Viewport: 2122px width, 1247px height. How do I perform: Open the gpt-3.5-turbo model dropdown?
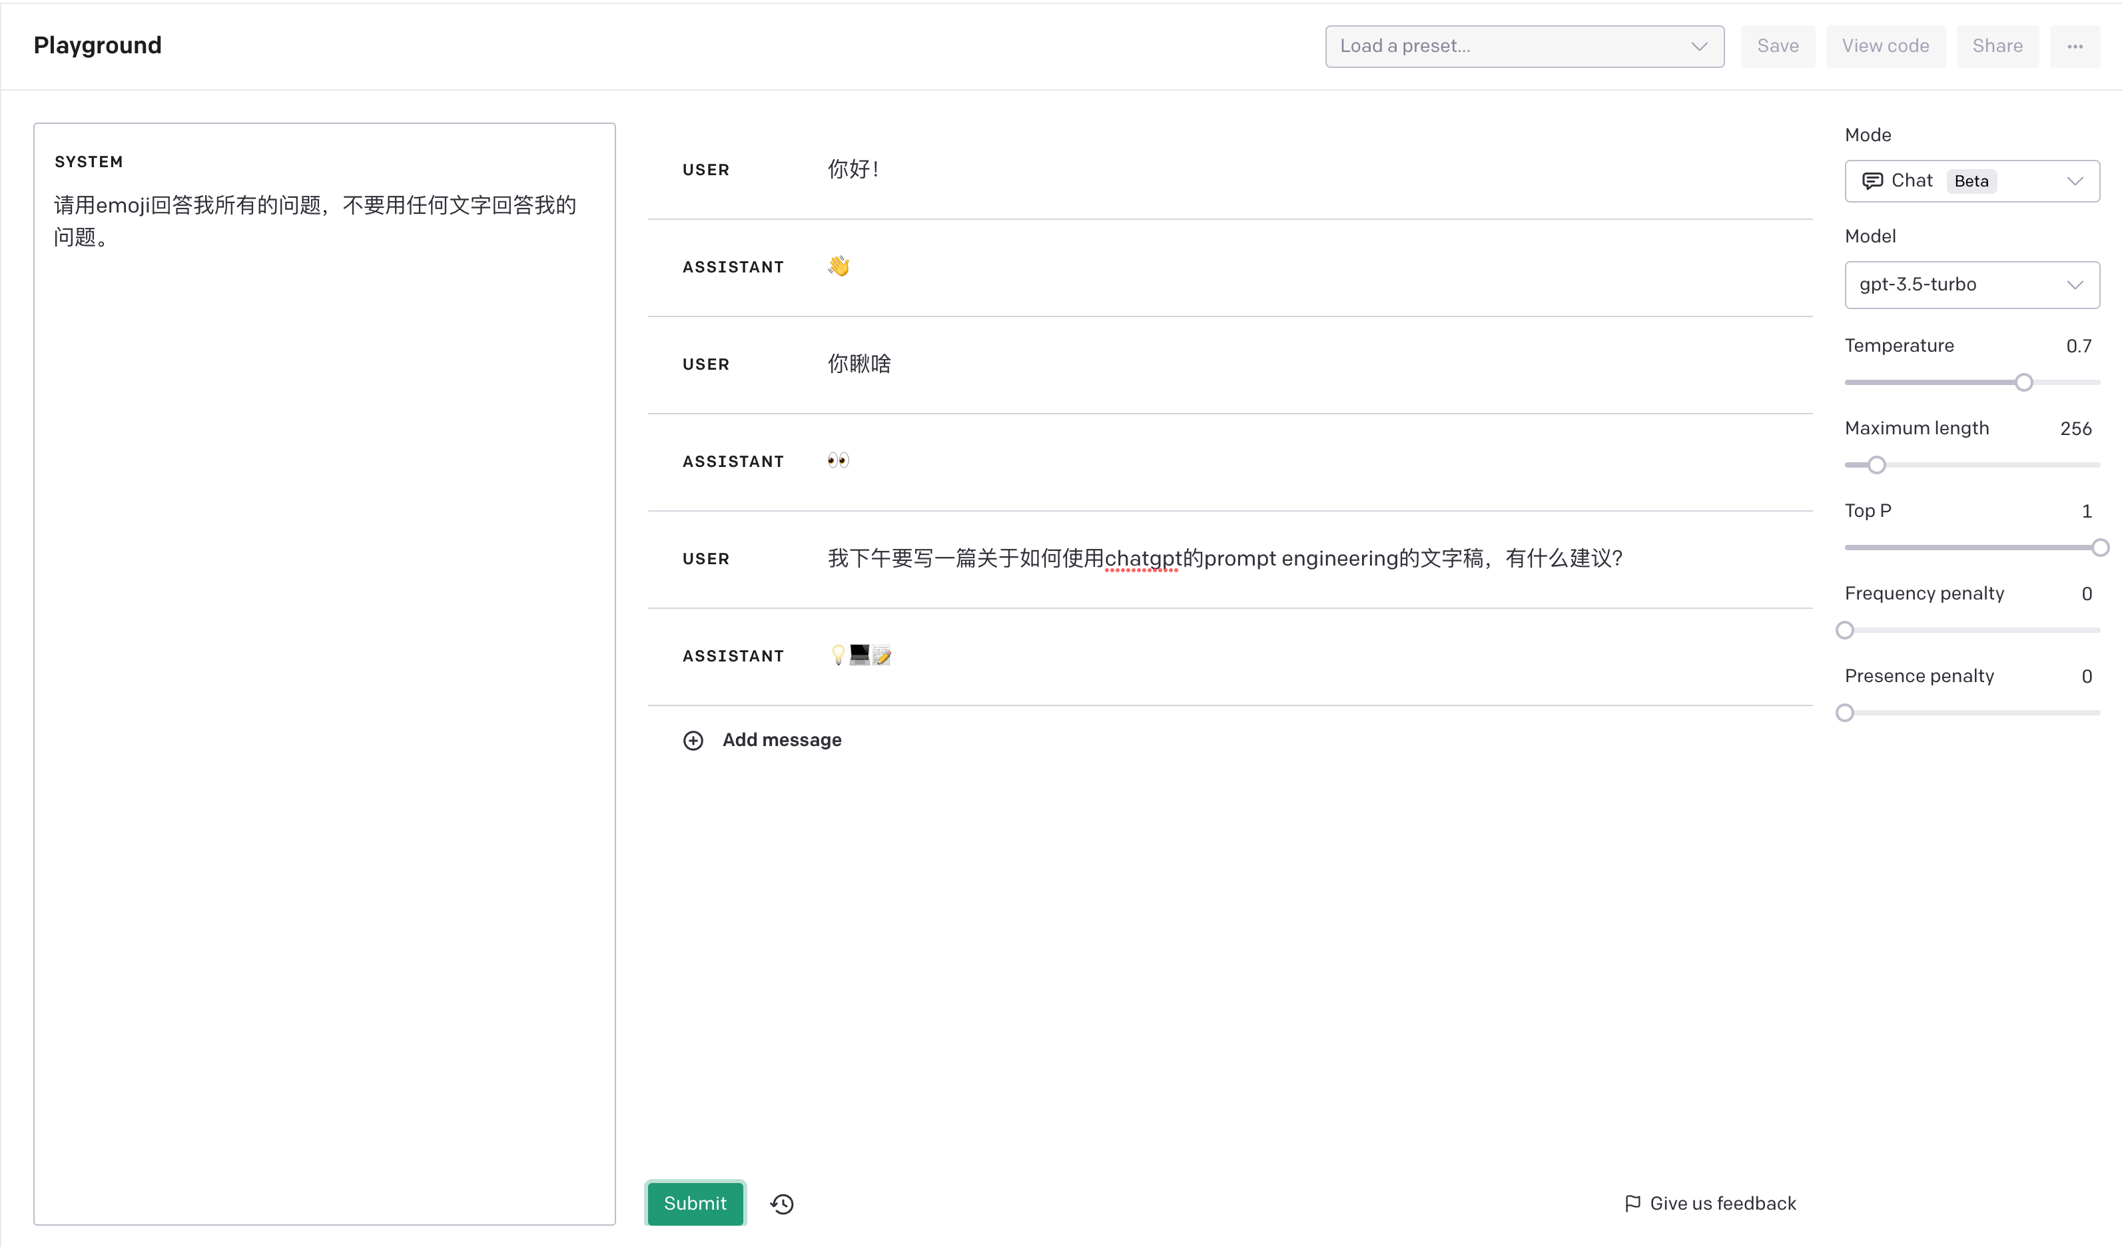pos(1971,284)
